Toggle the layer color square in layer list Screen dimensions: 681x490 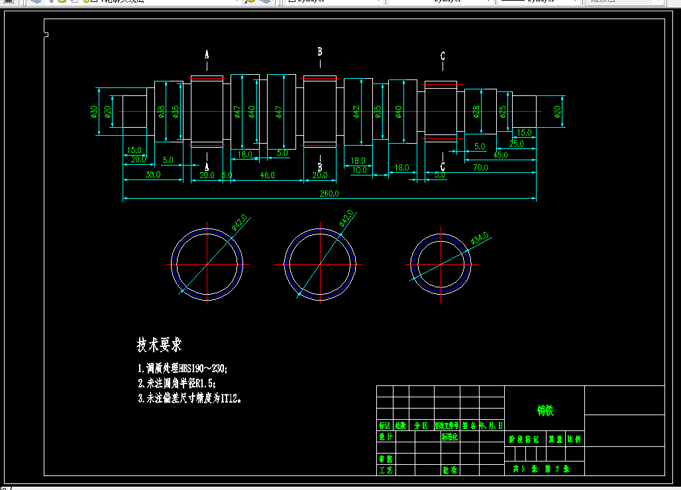[x=94, y=1]
